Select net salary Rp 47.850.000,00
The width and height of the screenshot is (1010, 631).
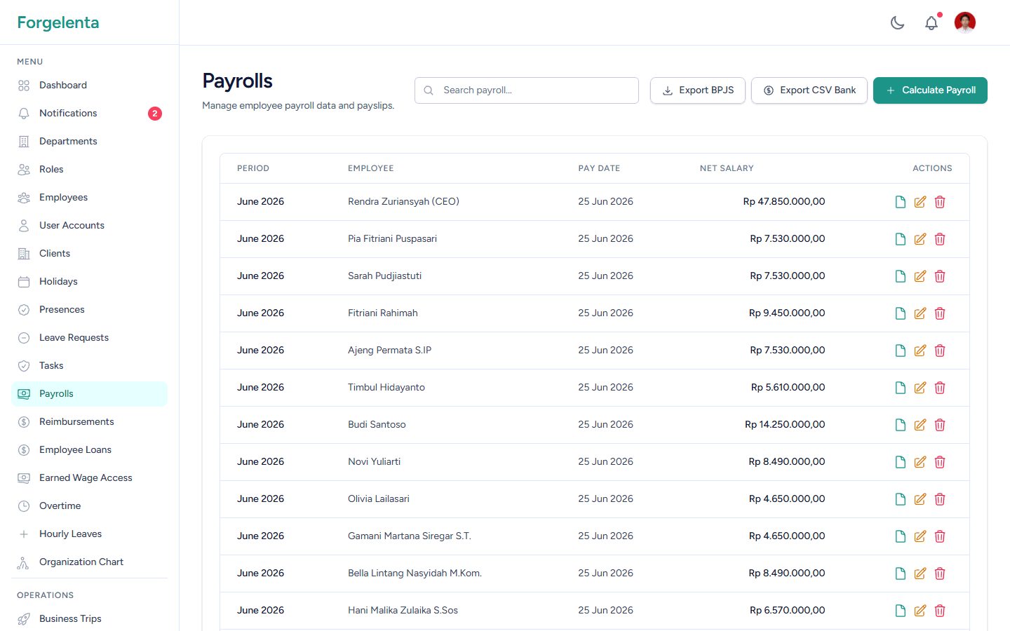[x=784, y=201]
